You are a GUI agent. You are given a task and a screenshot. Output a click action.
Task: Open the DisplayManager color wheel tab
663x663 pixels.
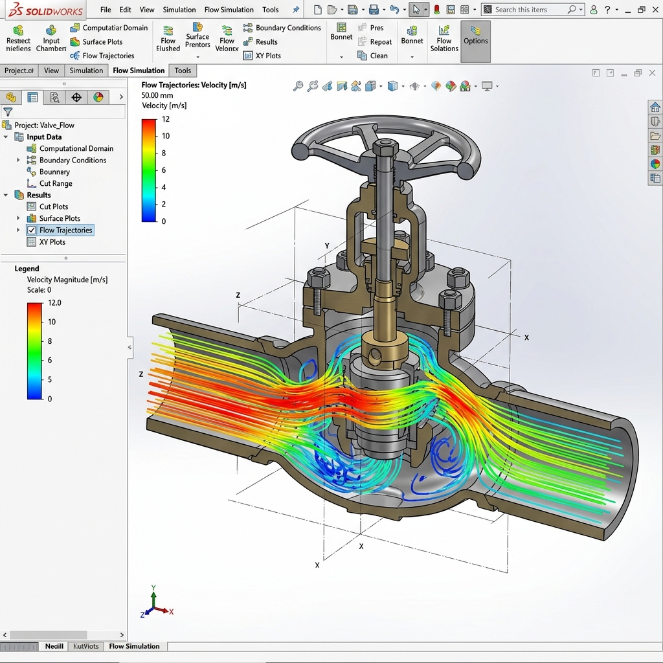point(98,97)
